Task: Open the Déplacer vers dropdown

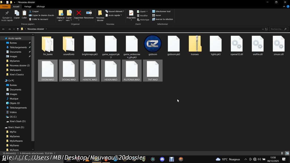Action: pyautogui.click(x=61, y=16)
